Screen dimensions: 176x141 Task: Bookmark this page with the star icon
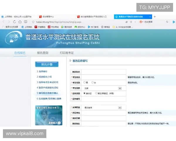click(33, 22)
